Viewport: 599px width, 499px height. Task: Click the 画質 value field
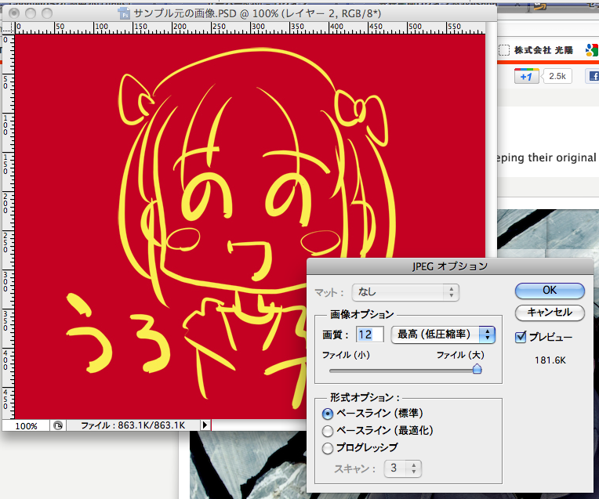point(370,334)
